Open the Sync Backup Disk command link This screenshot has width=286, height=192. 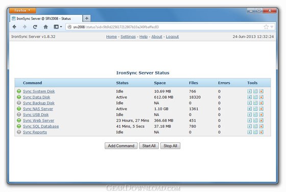coord(39,103)
